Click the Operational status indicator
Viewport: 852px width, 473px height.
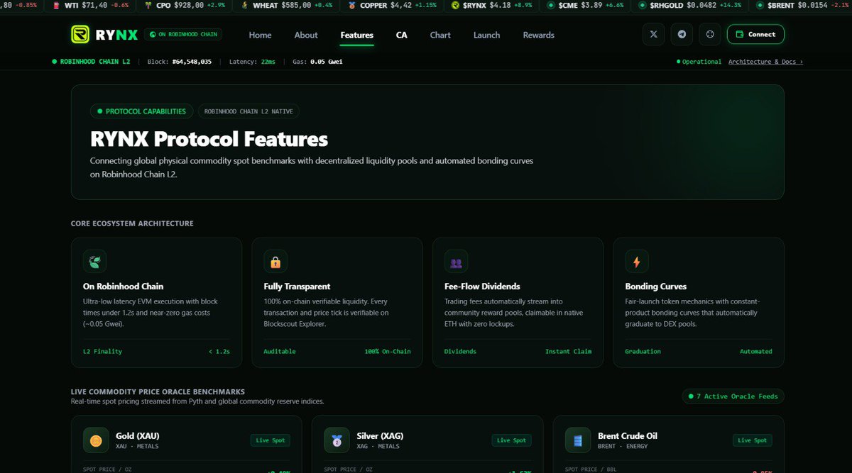(699, 62)
